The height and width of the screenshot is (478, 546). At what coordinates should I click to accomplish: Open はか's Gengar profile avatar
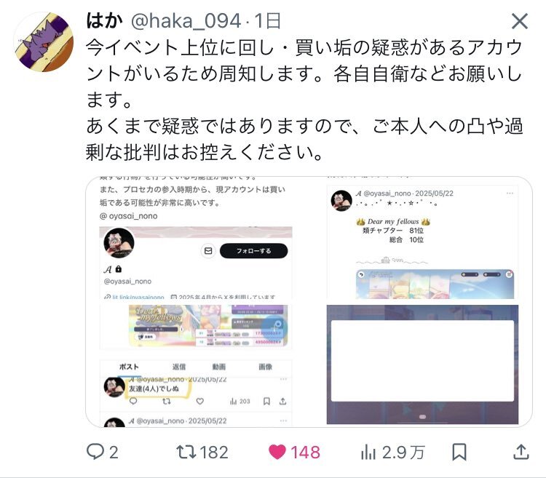tap(43, 41)
